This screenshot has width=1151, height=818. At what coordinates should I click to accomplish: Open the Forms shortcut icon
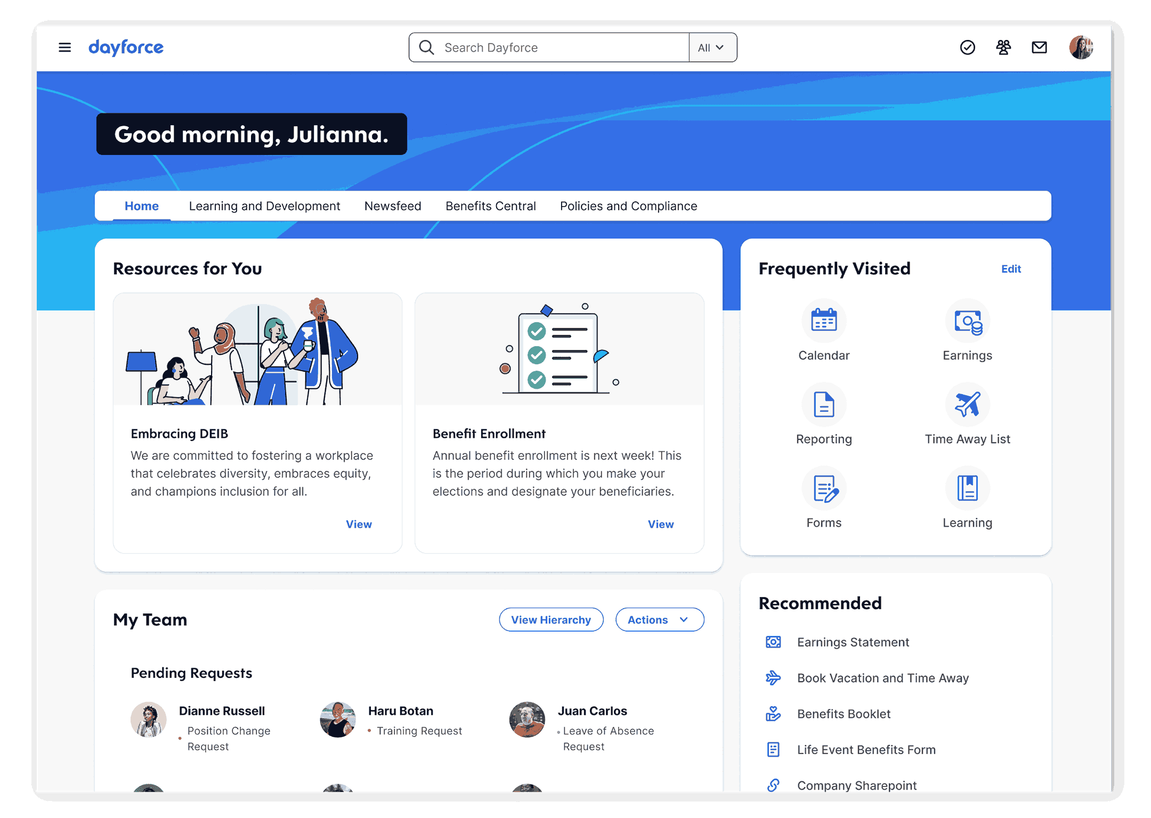[x=823, y=488]
